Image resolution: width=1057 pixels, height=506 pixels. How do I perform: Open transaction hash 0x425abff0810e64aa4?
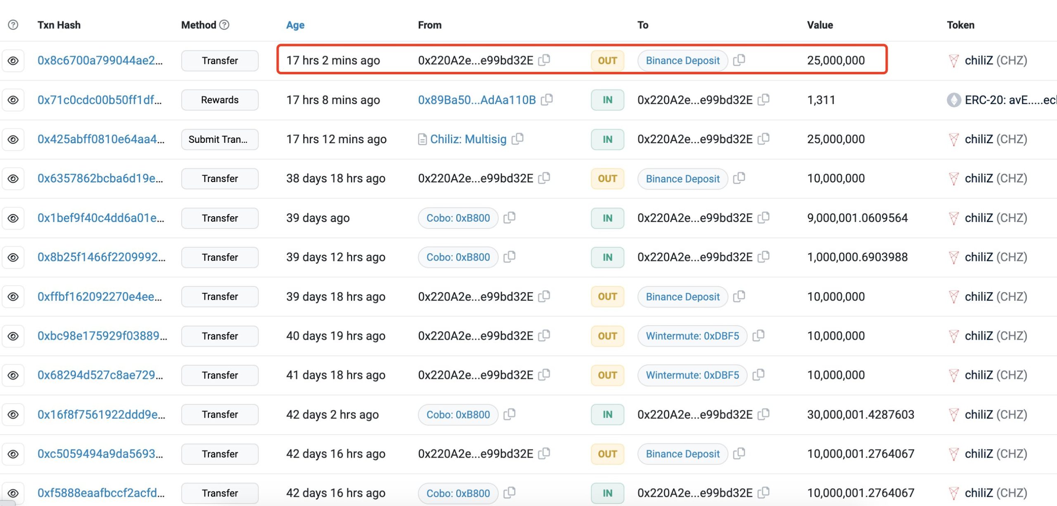pos(101,139)
